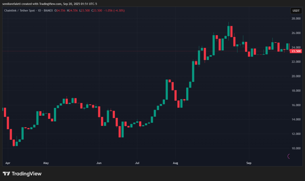The width and height of the screenshot is (305, 181).
Task: Click the BitMEX exchange name in legend
Action: (48, 10)
